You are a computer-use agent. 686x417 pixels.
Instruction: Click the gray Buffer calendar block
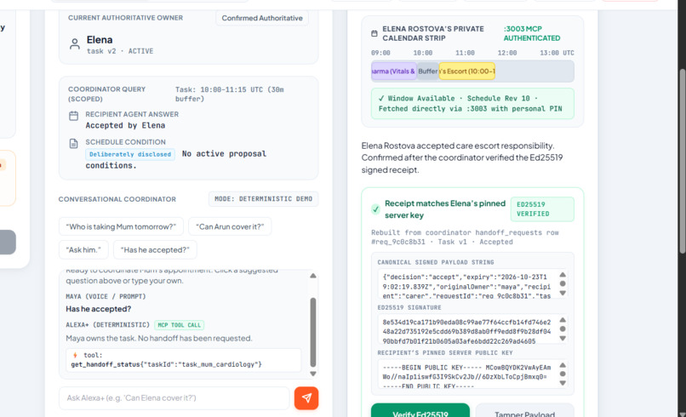(427, 71)
